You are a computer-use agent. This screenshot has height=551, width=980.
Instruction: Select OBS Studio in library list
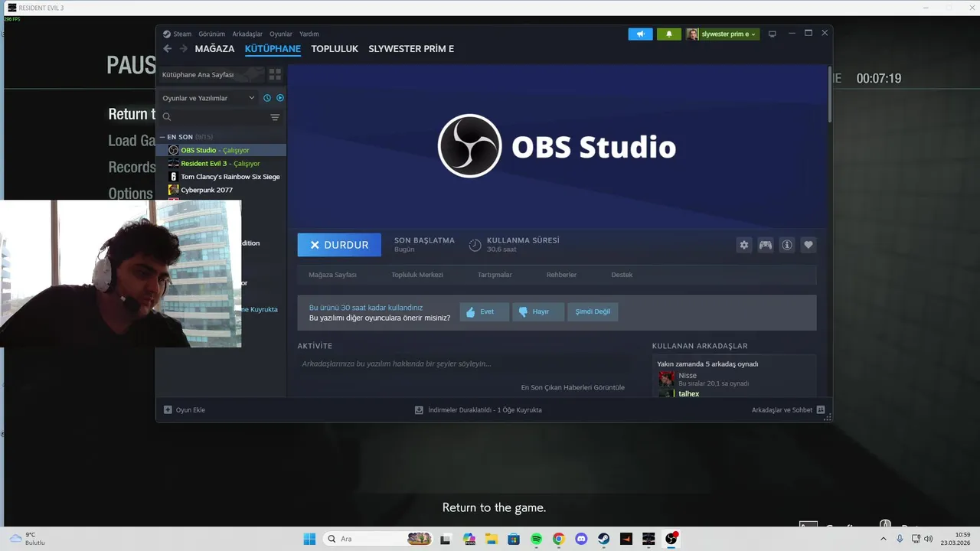click(220, 150)
